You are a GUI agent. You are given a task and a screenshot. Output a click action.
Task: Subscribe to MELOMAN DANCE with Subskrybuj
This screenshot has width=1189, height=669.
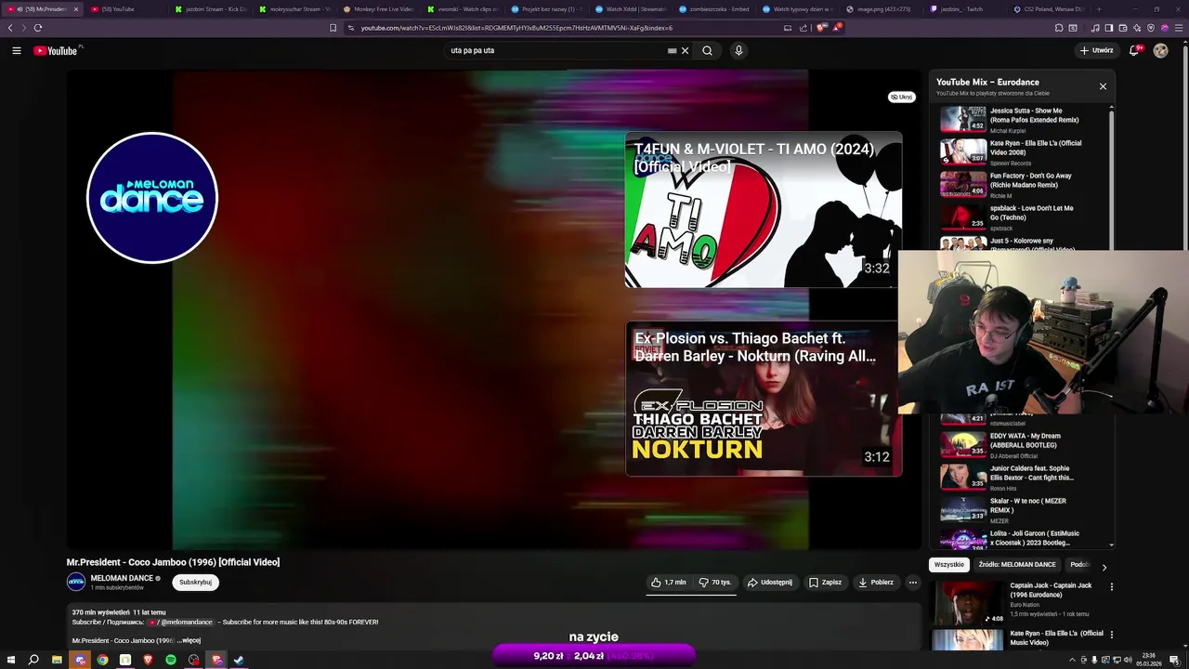tap(195, 582)
